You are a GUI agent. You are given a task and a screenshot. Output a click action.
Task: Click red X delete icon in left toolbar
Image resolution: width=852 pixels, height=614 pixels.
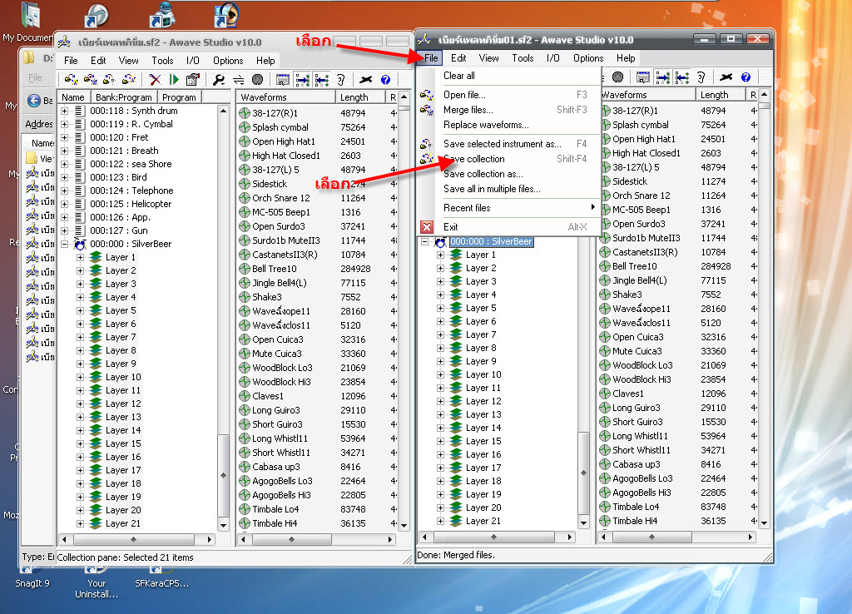point(155,80)
